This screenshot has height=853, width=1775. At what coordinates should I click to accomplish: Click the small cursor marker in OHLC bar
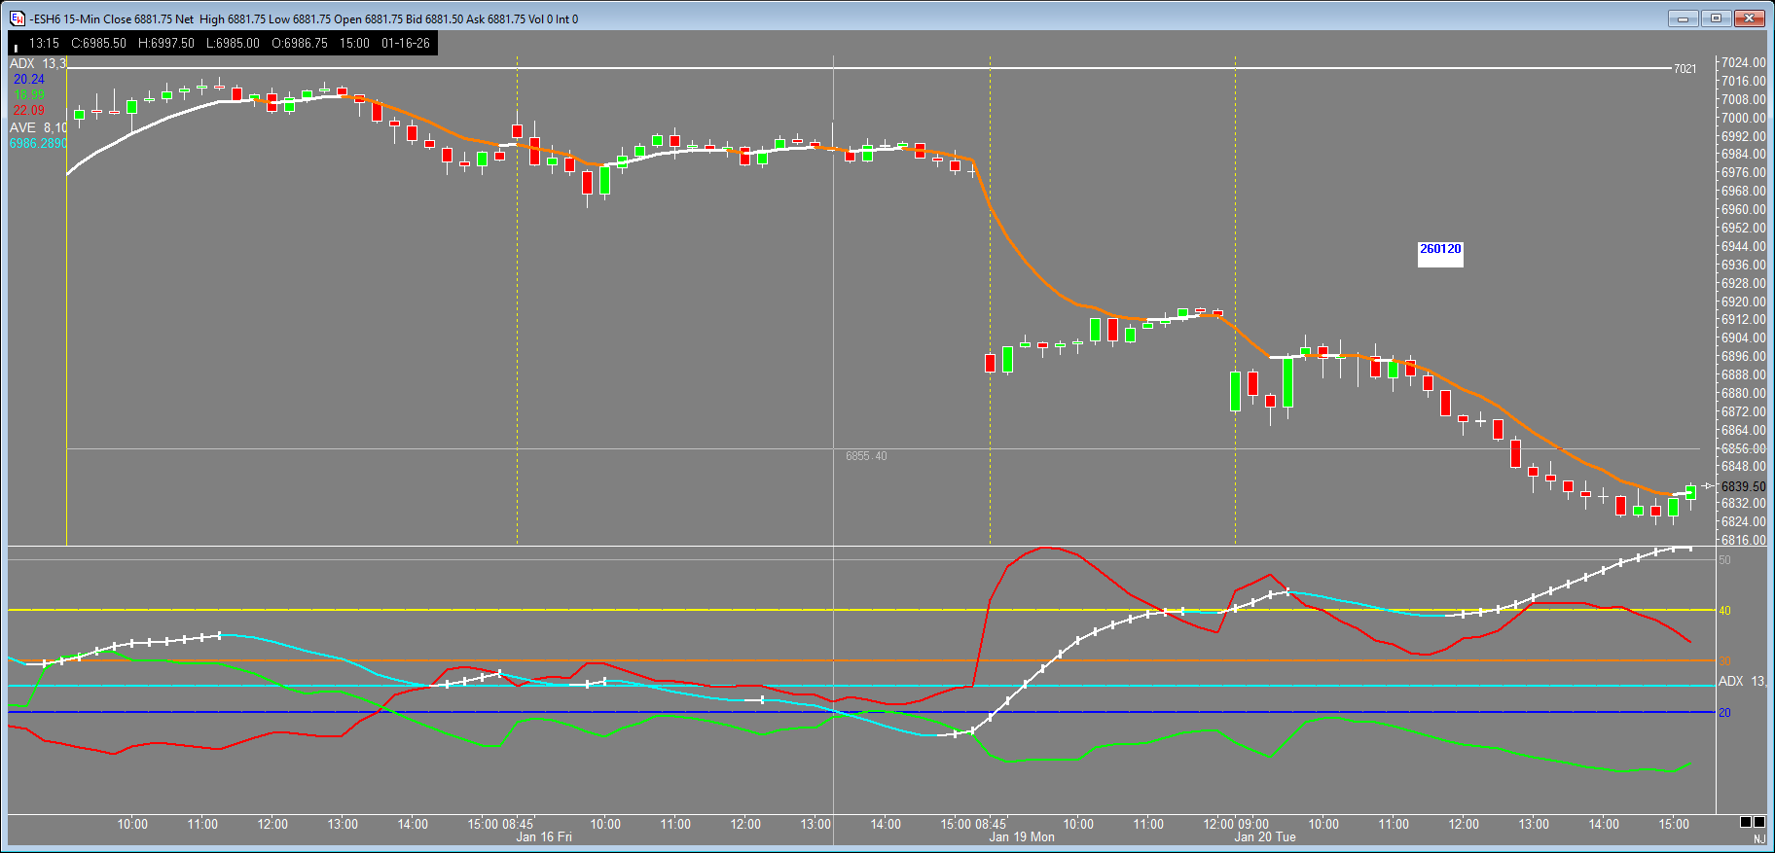tap(17, 47)
